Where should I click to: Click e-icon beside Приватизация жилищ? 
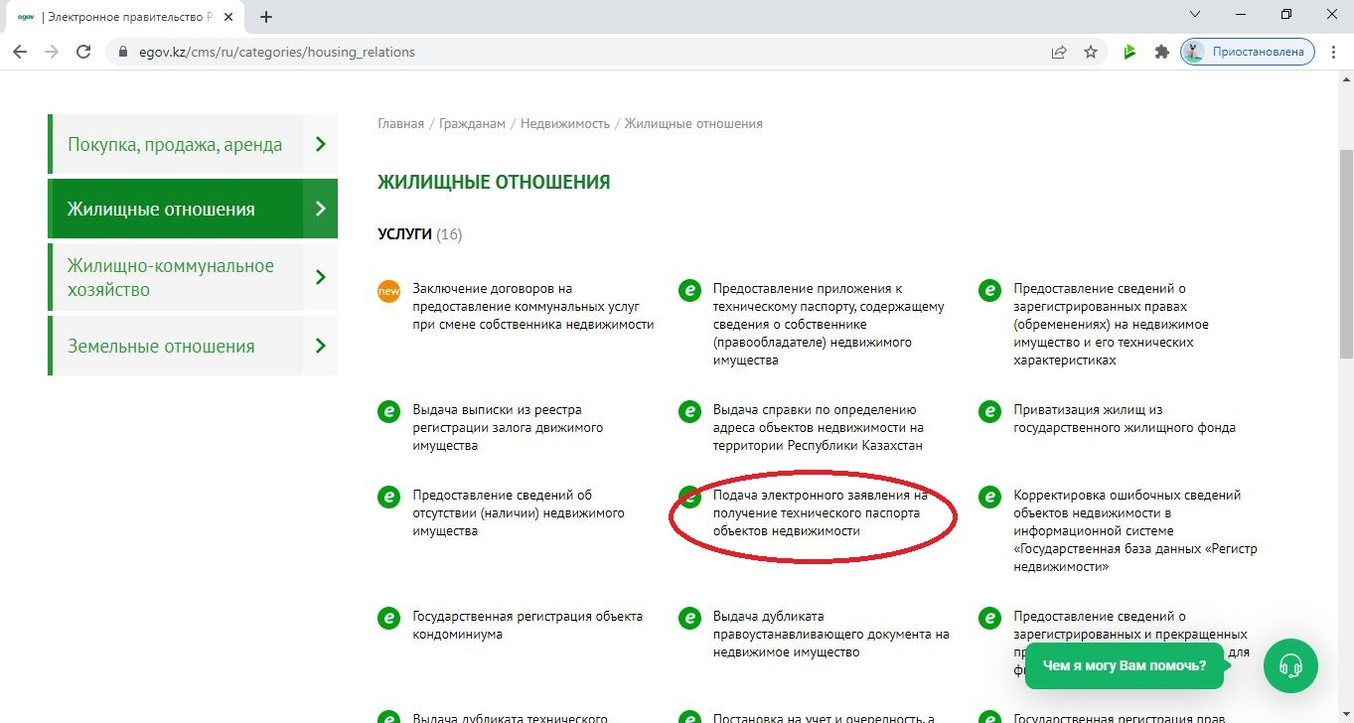click(x=989, y=411)
